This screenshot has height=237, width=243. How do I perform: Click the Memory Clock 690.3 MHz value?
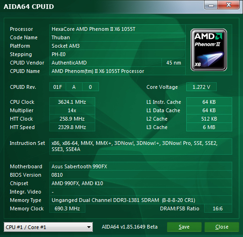tap(68, 208)
